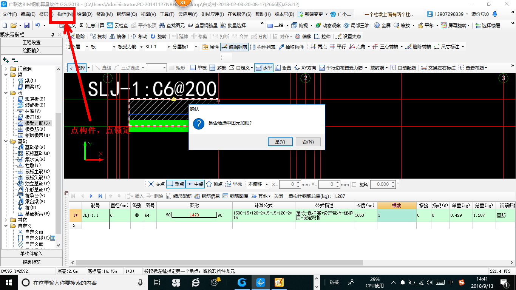The image size is (516, 290).
Task: Click the 拉伸 stretch tool
Action: (x=322, y=37)
